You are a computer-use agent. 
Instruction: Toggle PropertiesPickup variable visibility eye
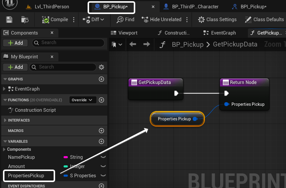tap(103, 175)
